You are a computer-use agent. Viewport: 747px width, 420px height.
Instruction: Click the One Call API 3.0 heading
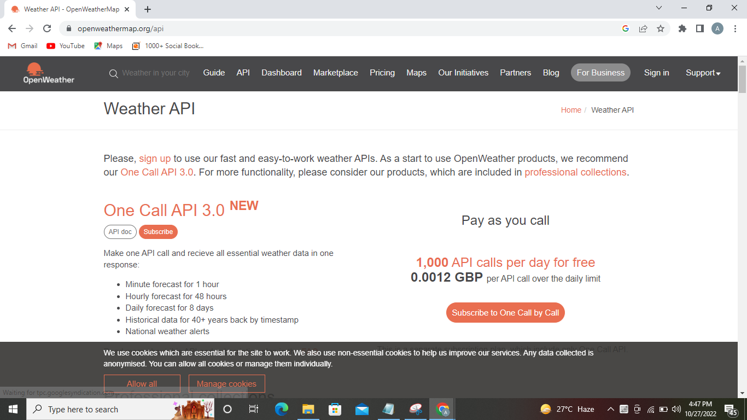[164, 211]
